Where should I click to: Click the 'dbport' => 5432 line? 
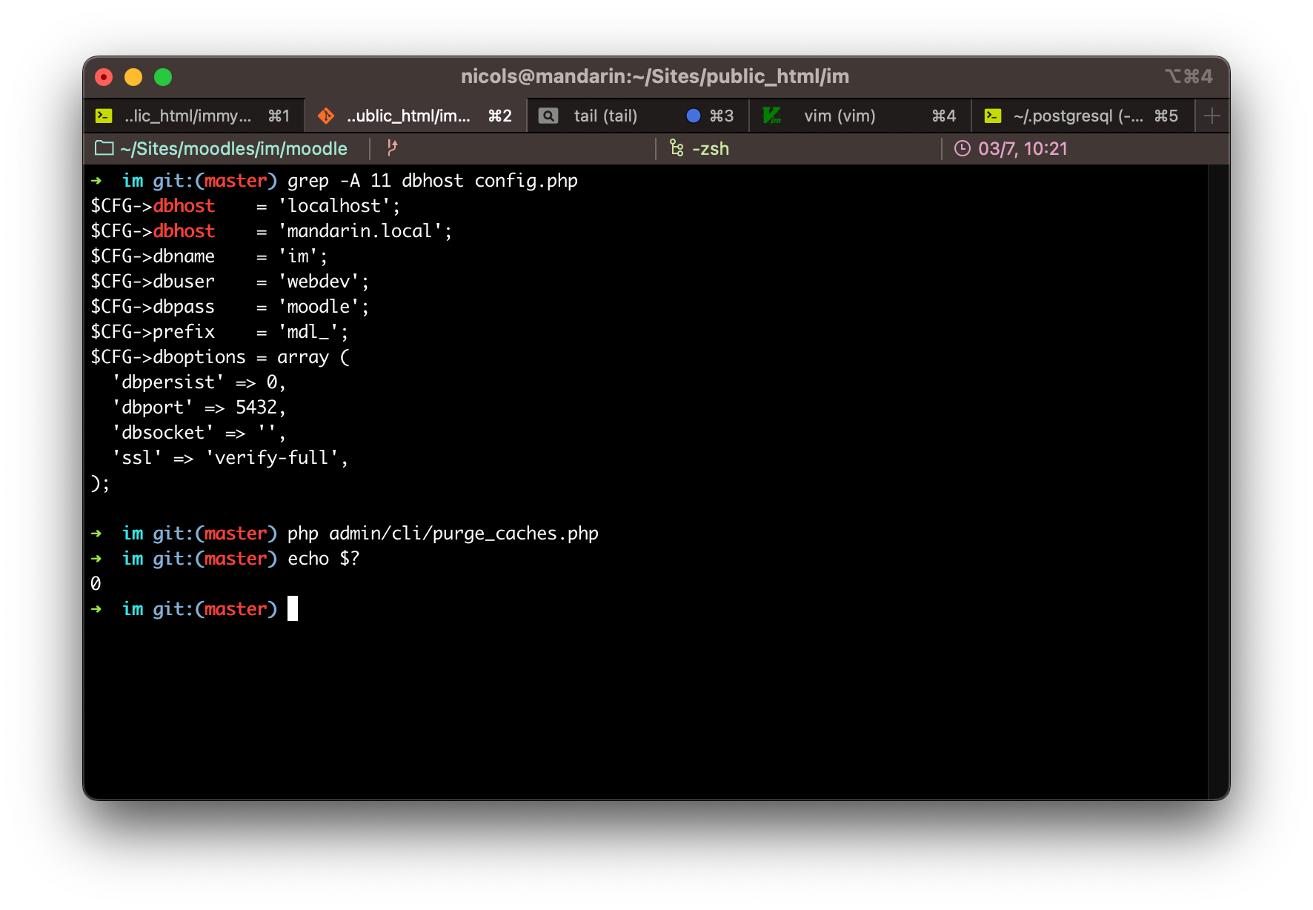(x=199, y=408)
